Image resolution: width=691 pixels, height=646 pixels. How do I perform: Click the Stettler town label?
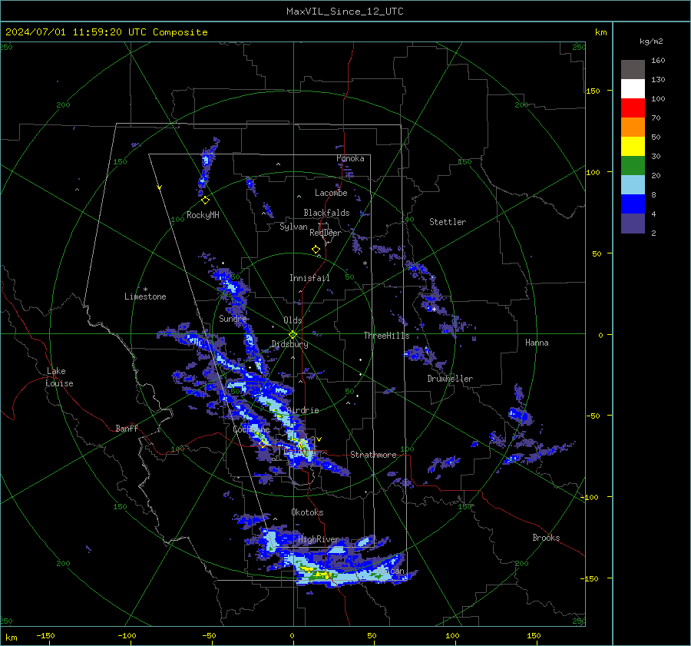tap(448, 222)
